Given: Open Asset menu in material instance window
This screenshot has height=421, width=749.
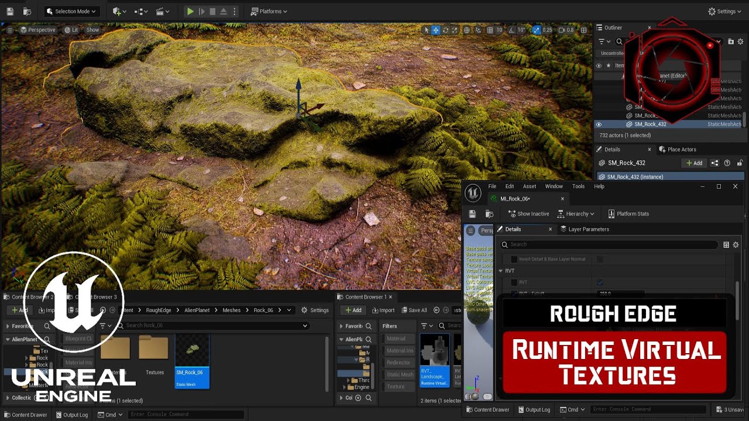Looking at the screenshot, I should tap(530, 187).
